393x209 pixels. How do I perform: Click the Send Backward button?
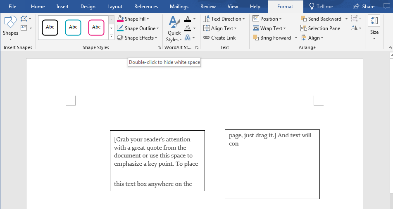click(x=321, y=19)
